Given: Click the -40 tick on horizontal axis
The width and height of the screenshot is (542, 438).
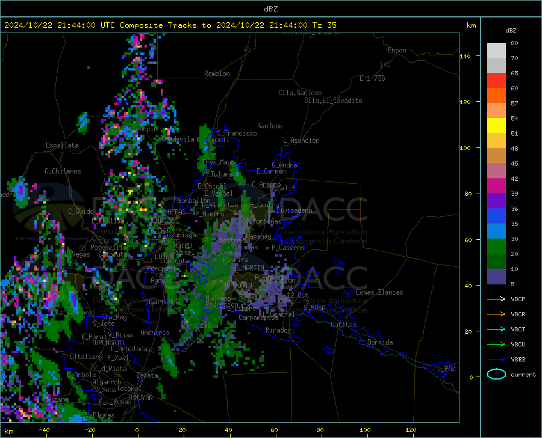Looking at the screenshot, I should (x=44, y=430).
